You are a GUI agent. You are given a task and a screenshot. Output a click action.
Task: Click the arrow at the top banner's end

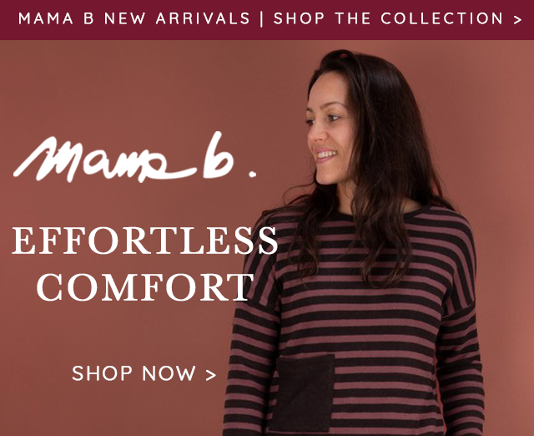(x=517, y=19)
